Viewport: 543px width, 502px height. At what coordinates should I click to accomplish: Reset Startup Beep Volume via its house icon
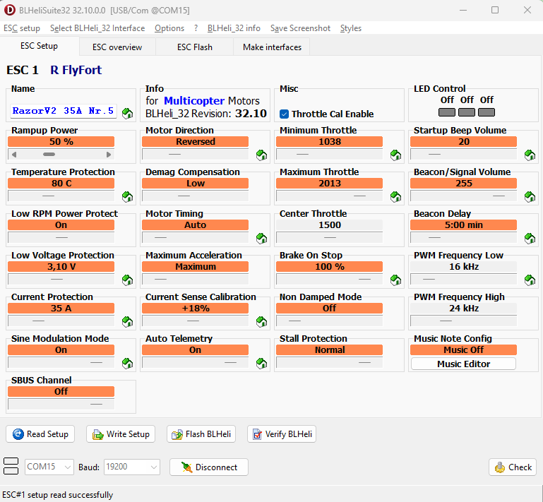530,155
